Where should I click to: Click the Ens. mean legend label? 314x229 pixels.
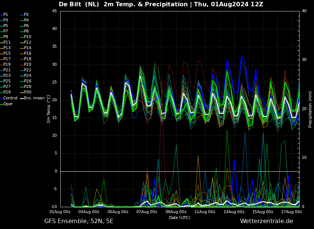click(34, 98)
